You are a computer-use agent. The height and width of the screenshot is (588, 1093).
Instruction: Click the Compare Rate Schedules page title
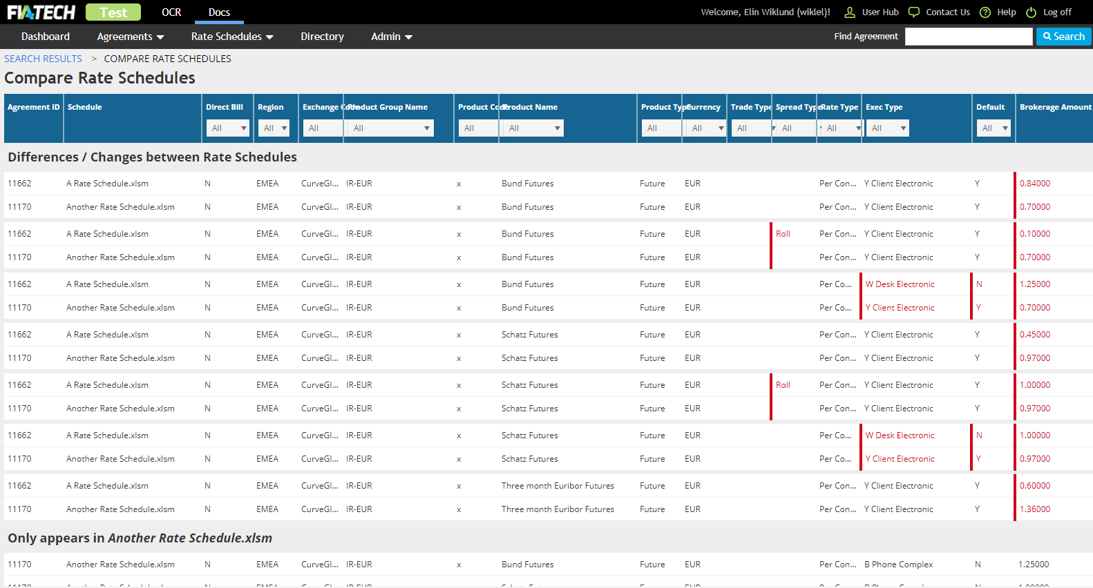[x=100, y=78]
